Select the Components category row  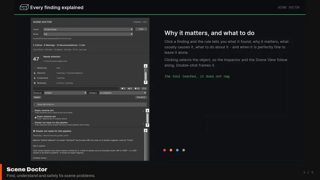(88, 78)
